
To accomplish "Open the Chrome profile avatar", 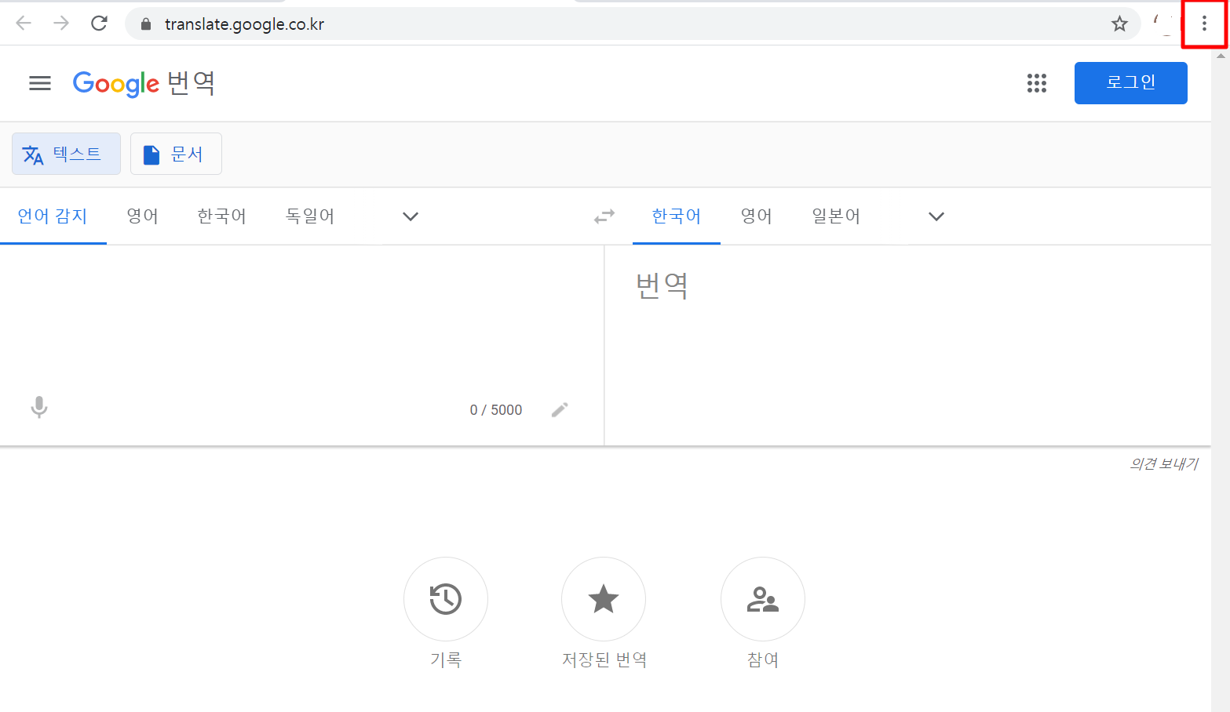I will coord(1165,24).
